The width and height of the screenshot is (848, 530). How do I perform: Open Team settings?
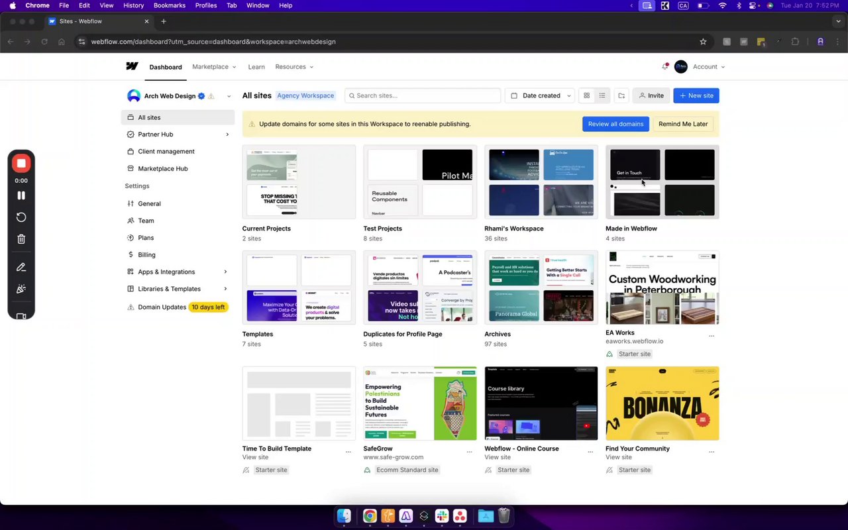point(146,221)
